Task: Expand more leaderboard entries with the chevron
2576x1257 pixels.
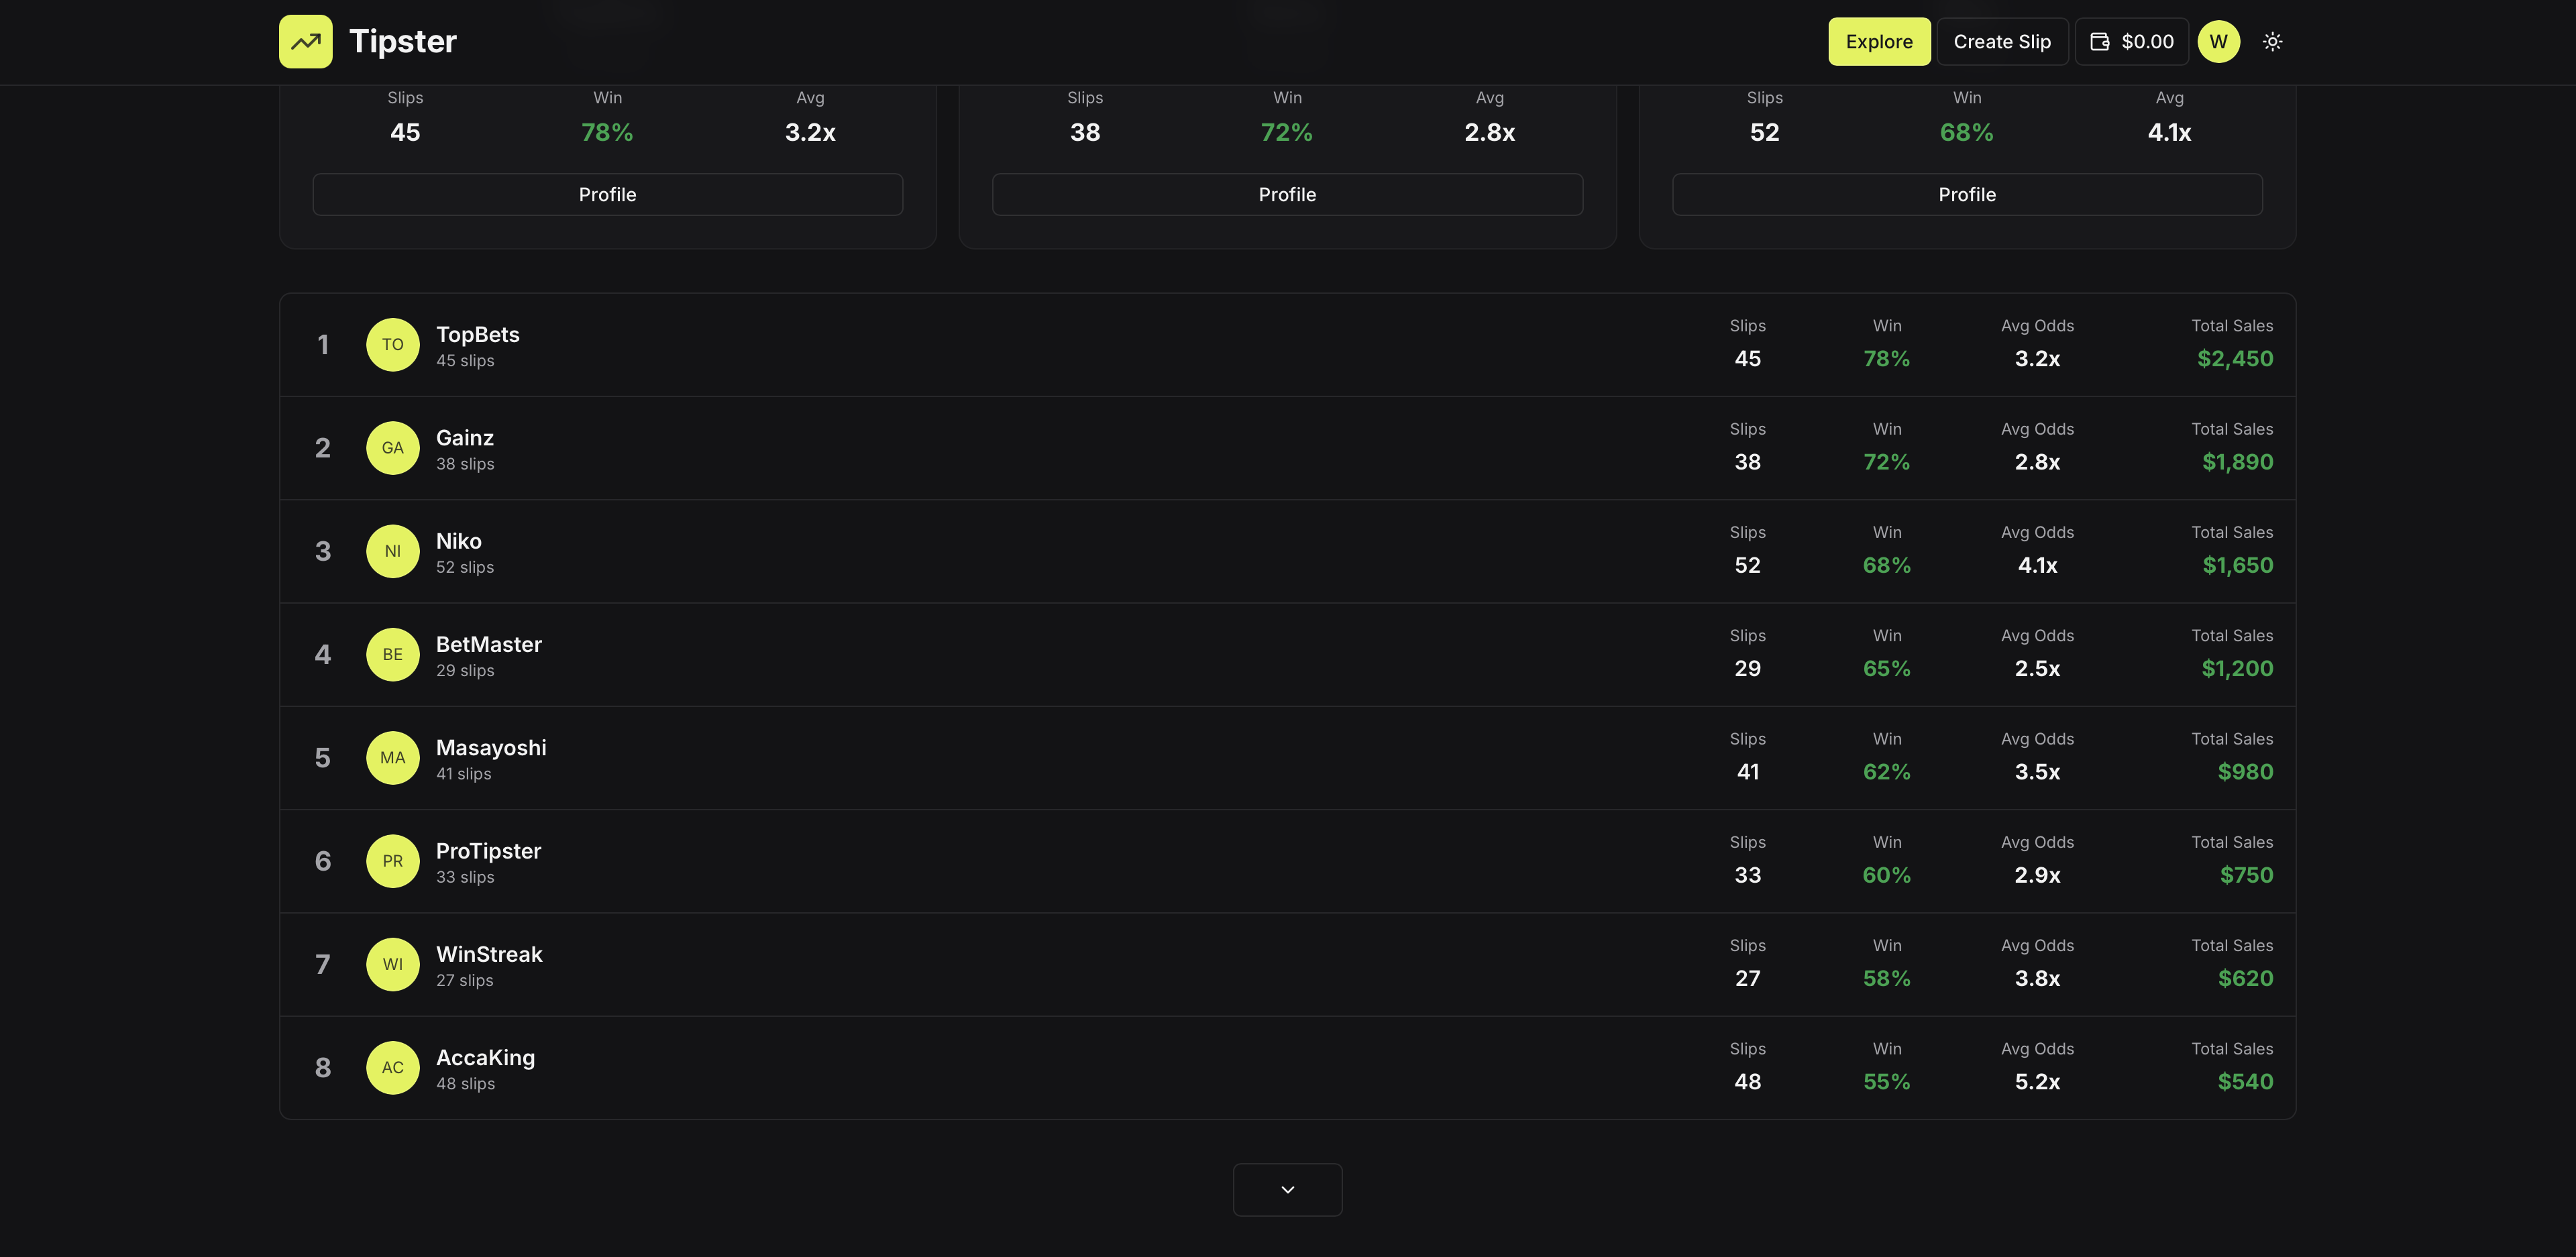Action: pyautogui.click(x=1287, y=1189)
